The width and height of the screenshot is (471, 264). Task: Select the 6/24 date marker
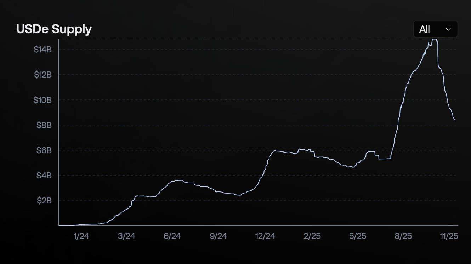tap(172, 236)
